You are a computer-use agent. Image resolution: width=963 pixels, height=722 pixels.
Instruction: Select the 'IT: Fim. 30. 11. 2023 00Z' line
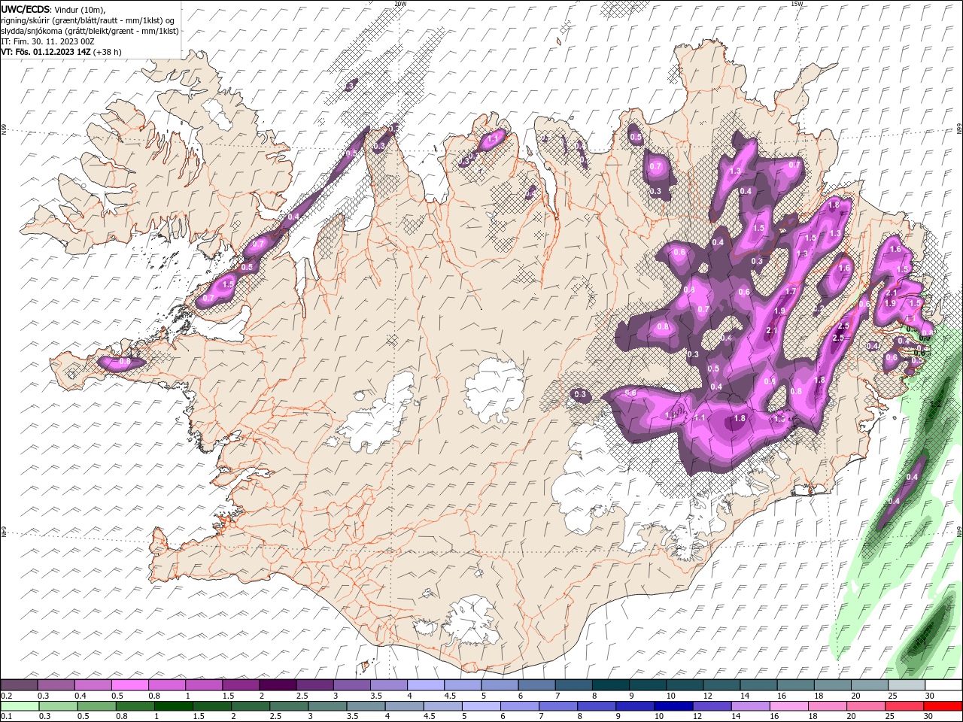pyautogui.click(x=47, y=41)
